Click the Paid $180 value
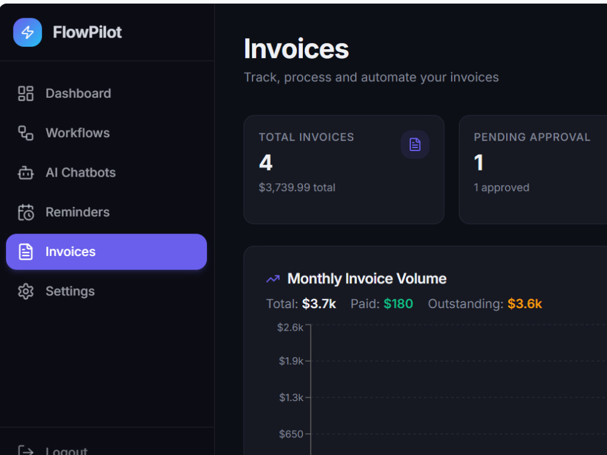Screen dimensions: 607x455 click(398, 304)
